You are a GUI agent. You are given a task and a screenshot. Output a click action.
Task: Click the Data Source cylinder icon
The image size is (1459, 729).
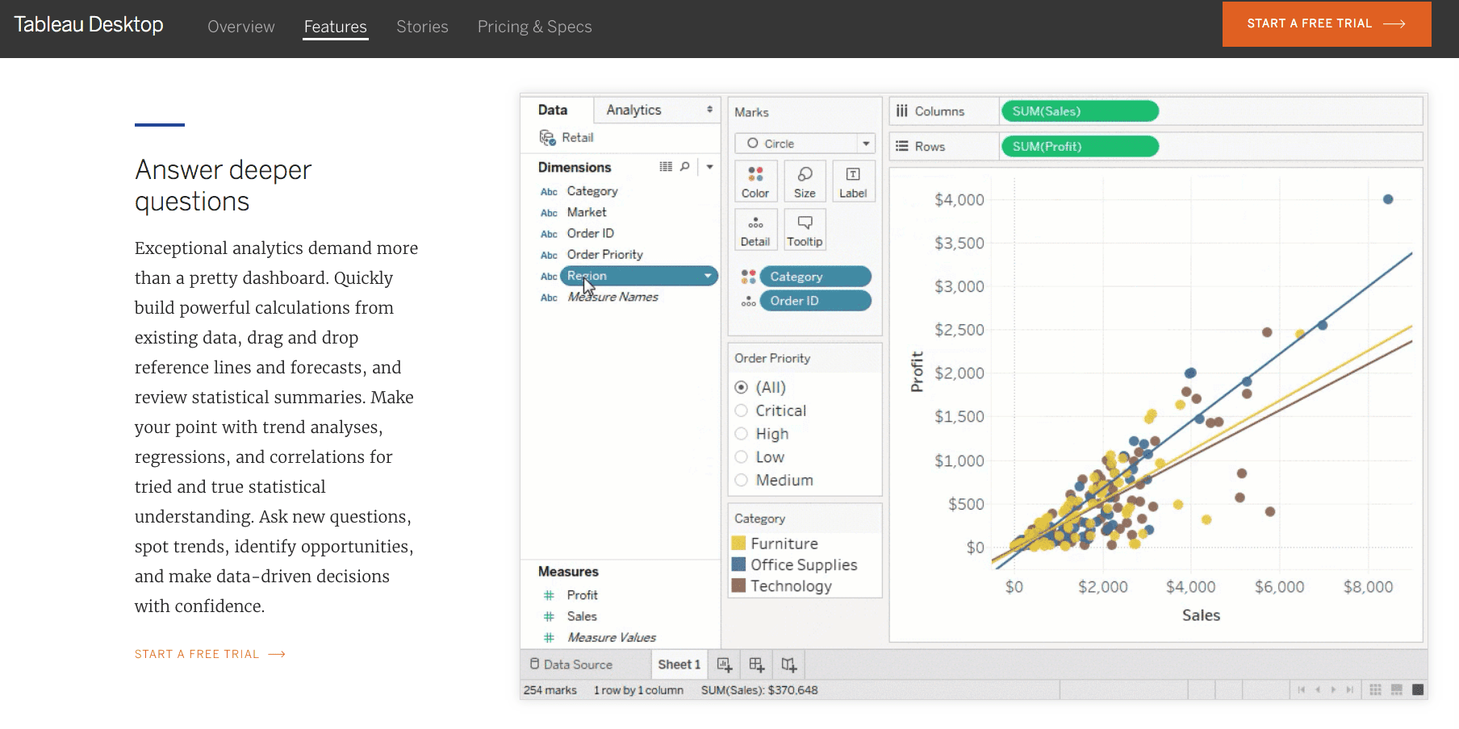pyautogui.click(x=534, y=664)
